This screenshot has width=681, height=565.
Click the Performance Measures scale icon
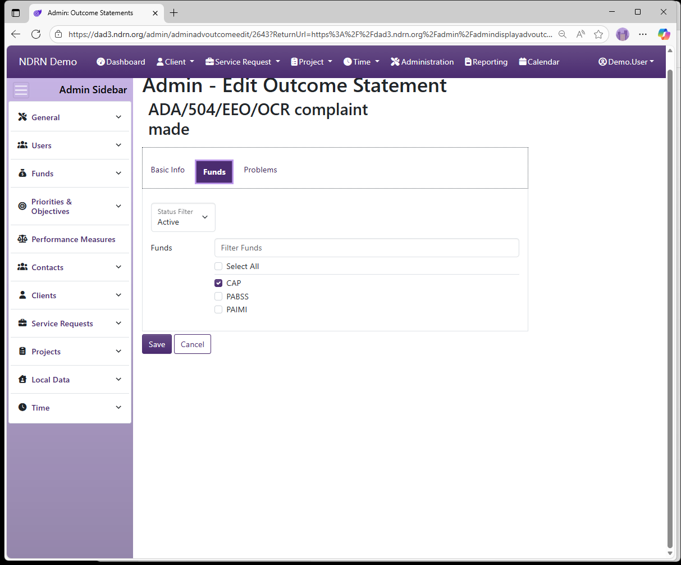[22, 239]
